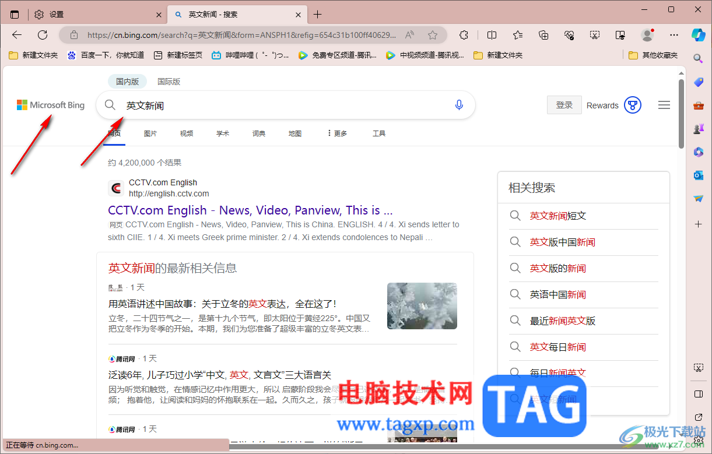Click the Microsoft Bing logo

[x=51, y=105]
